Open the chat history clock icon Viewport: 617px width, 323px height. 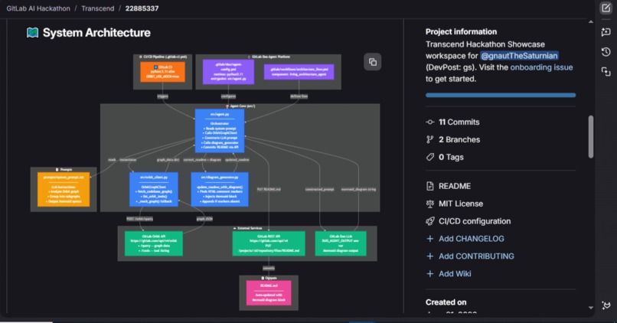606,51
